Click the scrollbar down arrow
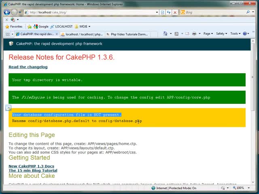Image resolution: width=259 pixels, height=194 pixels. [x=253, y=182]
